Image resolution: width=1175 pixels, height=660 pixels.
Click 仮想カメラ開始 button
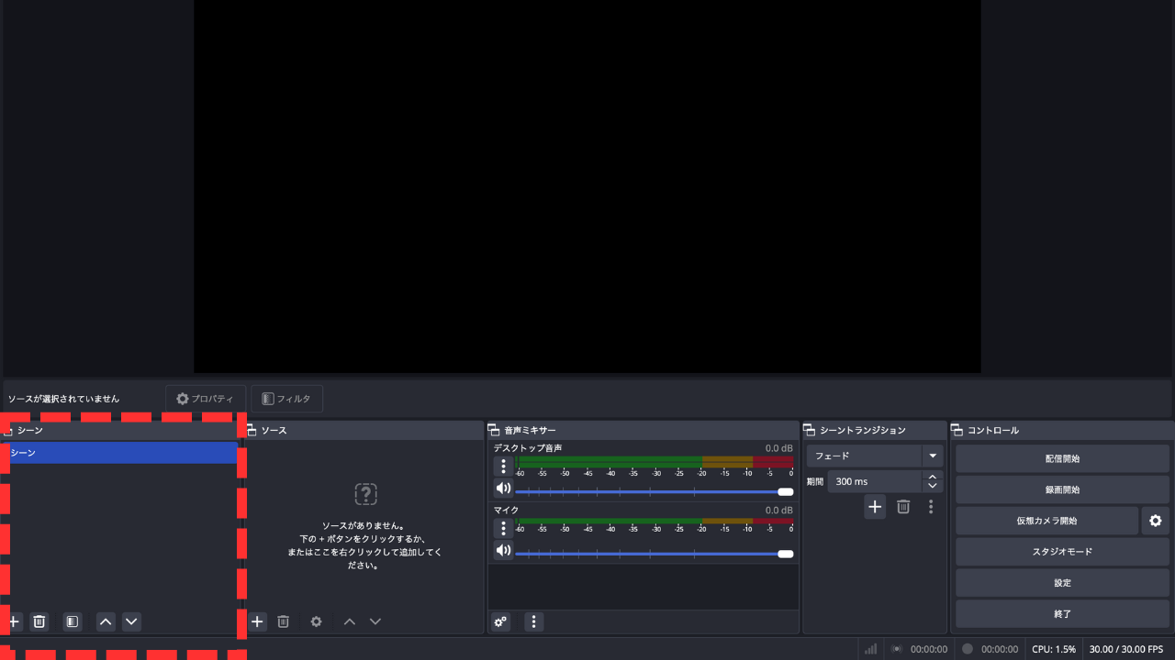(x=1046, y=521)
